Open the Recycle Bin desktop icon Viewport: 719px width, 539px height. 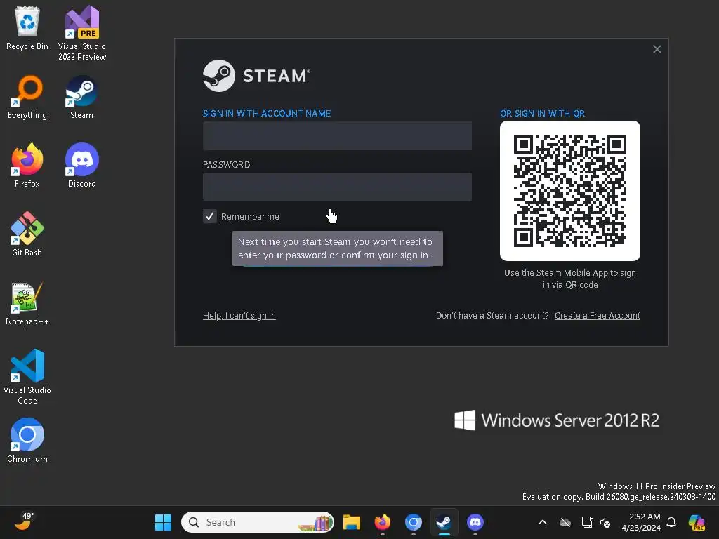[27, 28]
